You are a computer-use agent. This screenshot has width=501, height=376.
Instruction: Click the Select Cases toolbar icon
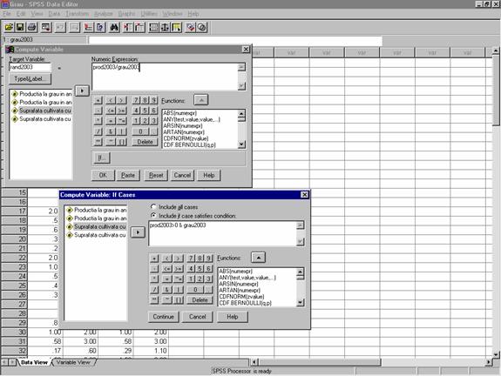[177, 28]
